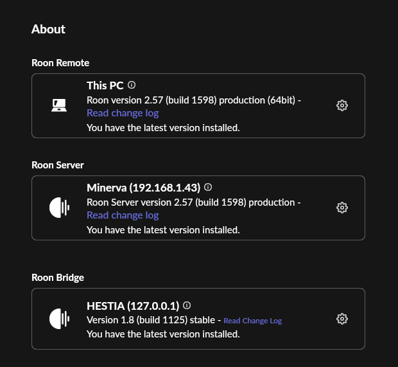This screenshot has height=367, width=398.
Task: Click the Roon Server section label
Action: coord(58,165)
